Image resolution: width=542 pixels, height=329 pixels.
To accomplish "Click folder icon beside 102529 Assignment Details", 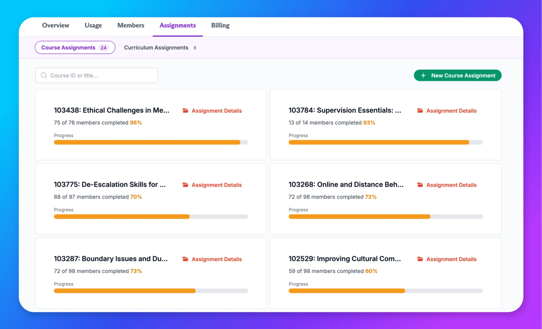I will coord(420,259).
